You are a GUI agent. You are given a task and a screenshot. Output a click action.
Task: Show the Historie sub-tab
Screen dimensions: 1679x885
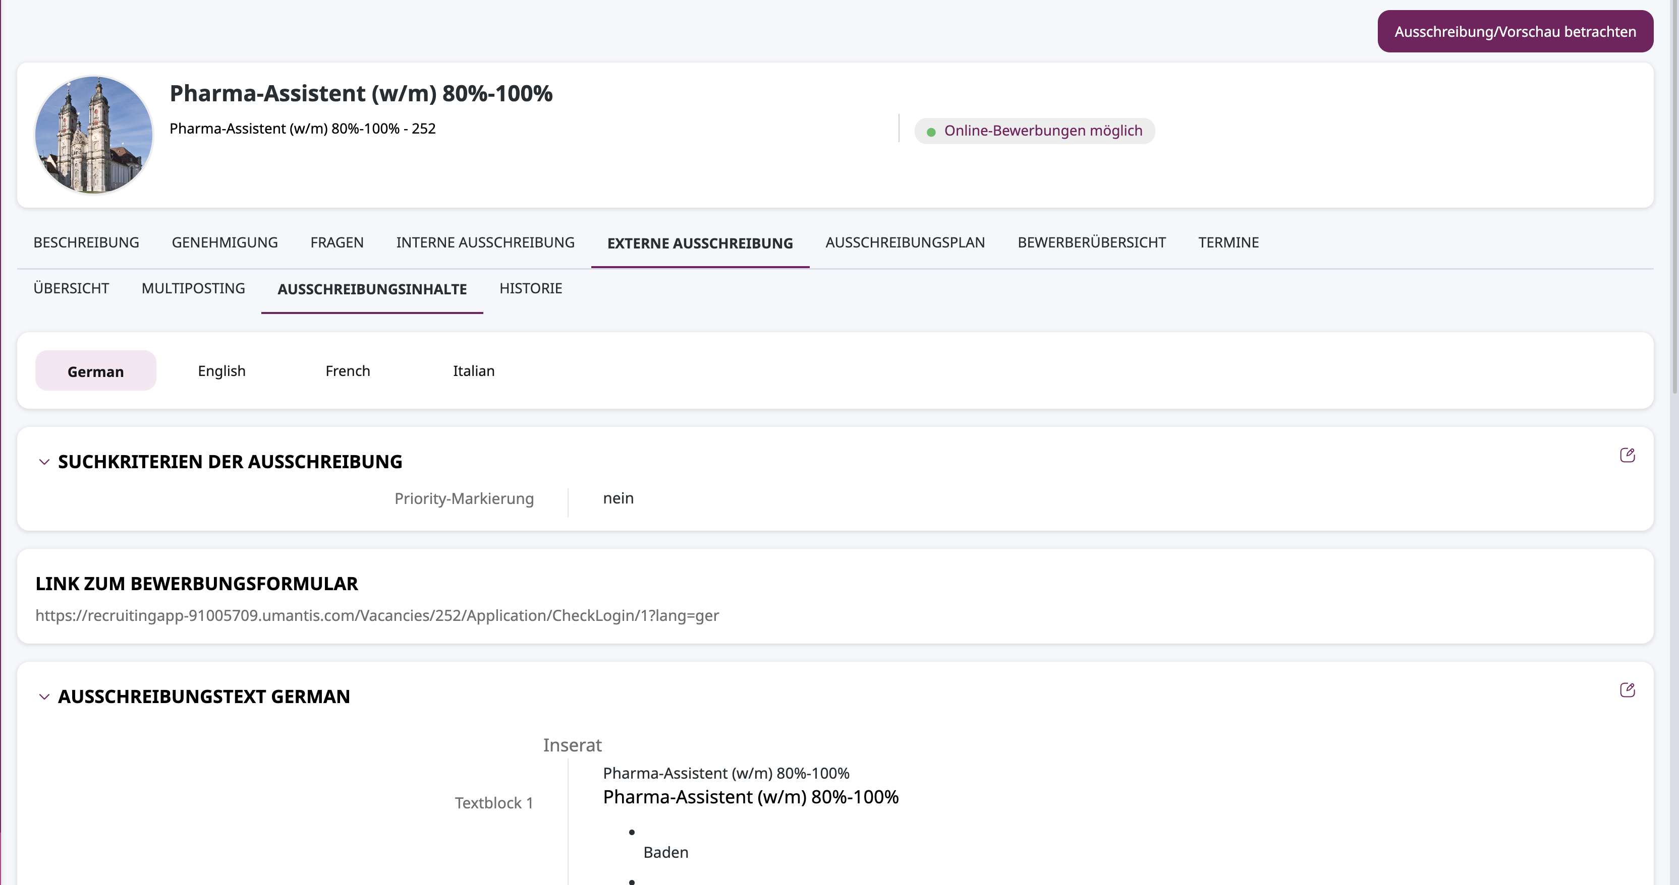(x=530, y=288)
